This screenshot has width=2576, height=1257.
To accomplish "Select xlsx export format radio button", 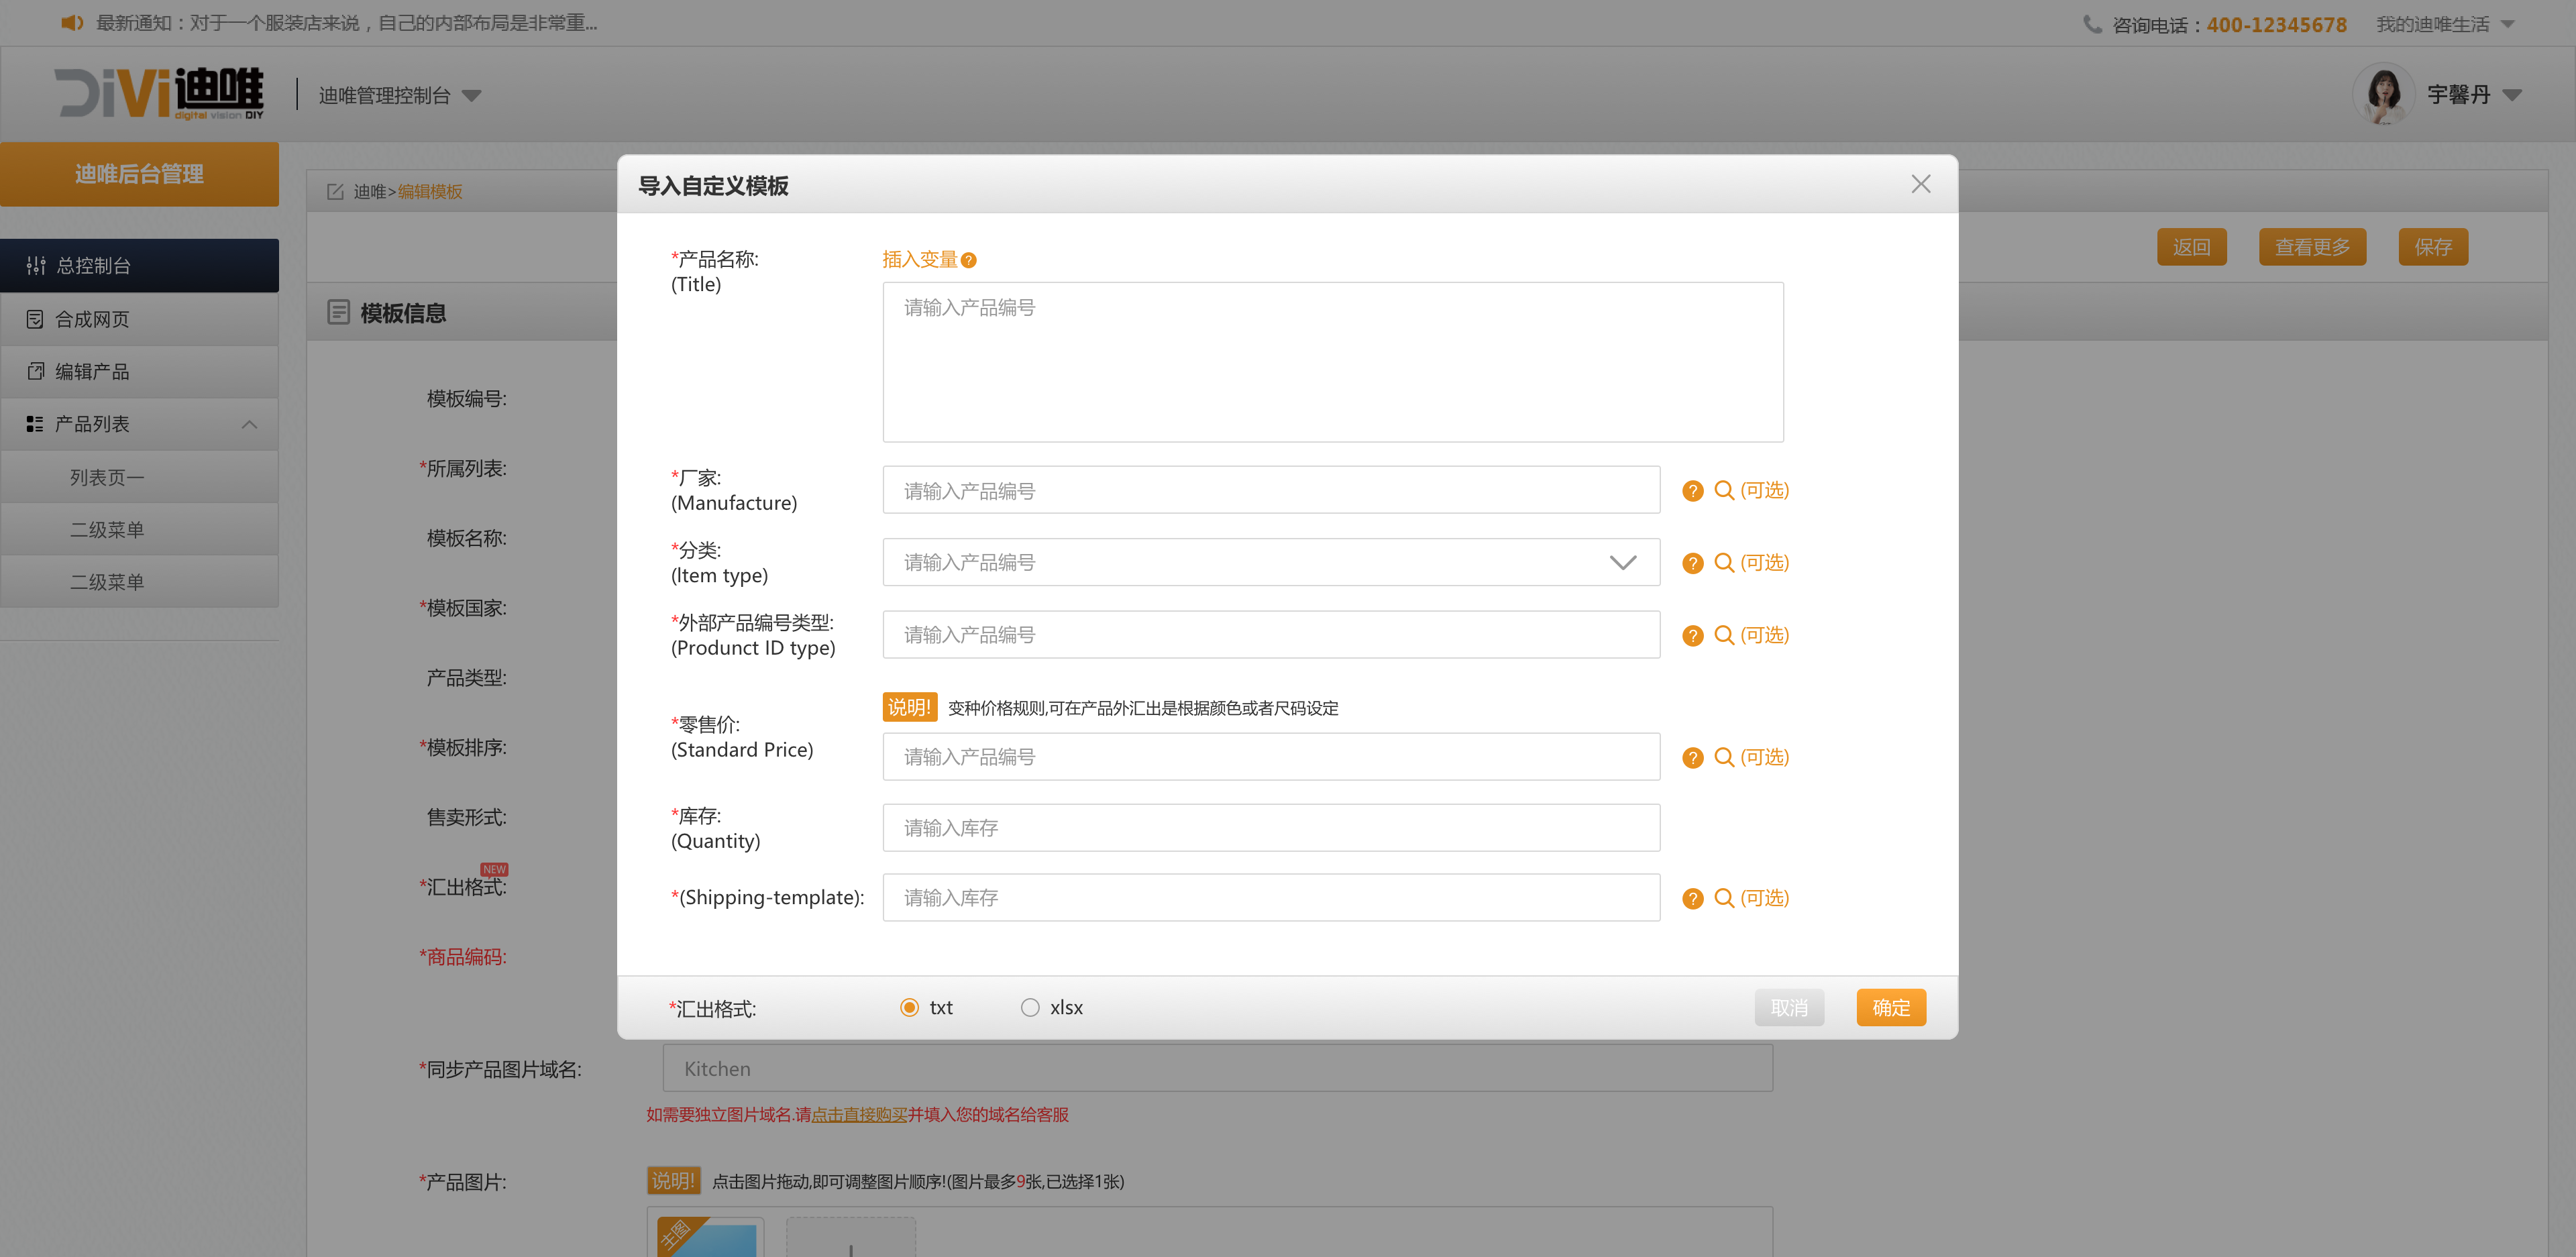I will point(1030,1008).
